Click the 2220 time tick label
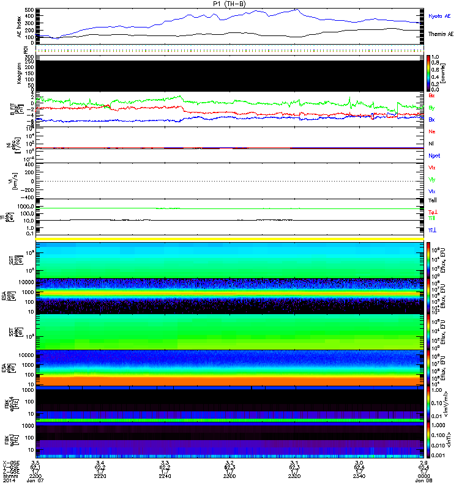459x489 pixels. tap(100, 476)
